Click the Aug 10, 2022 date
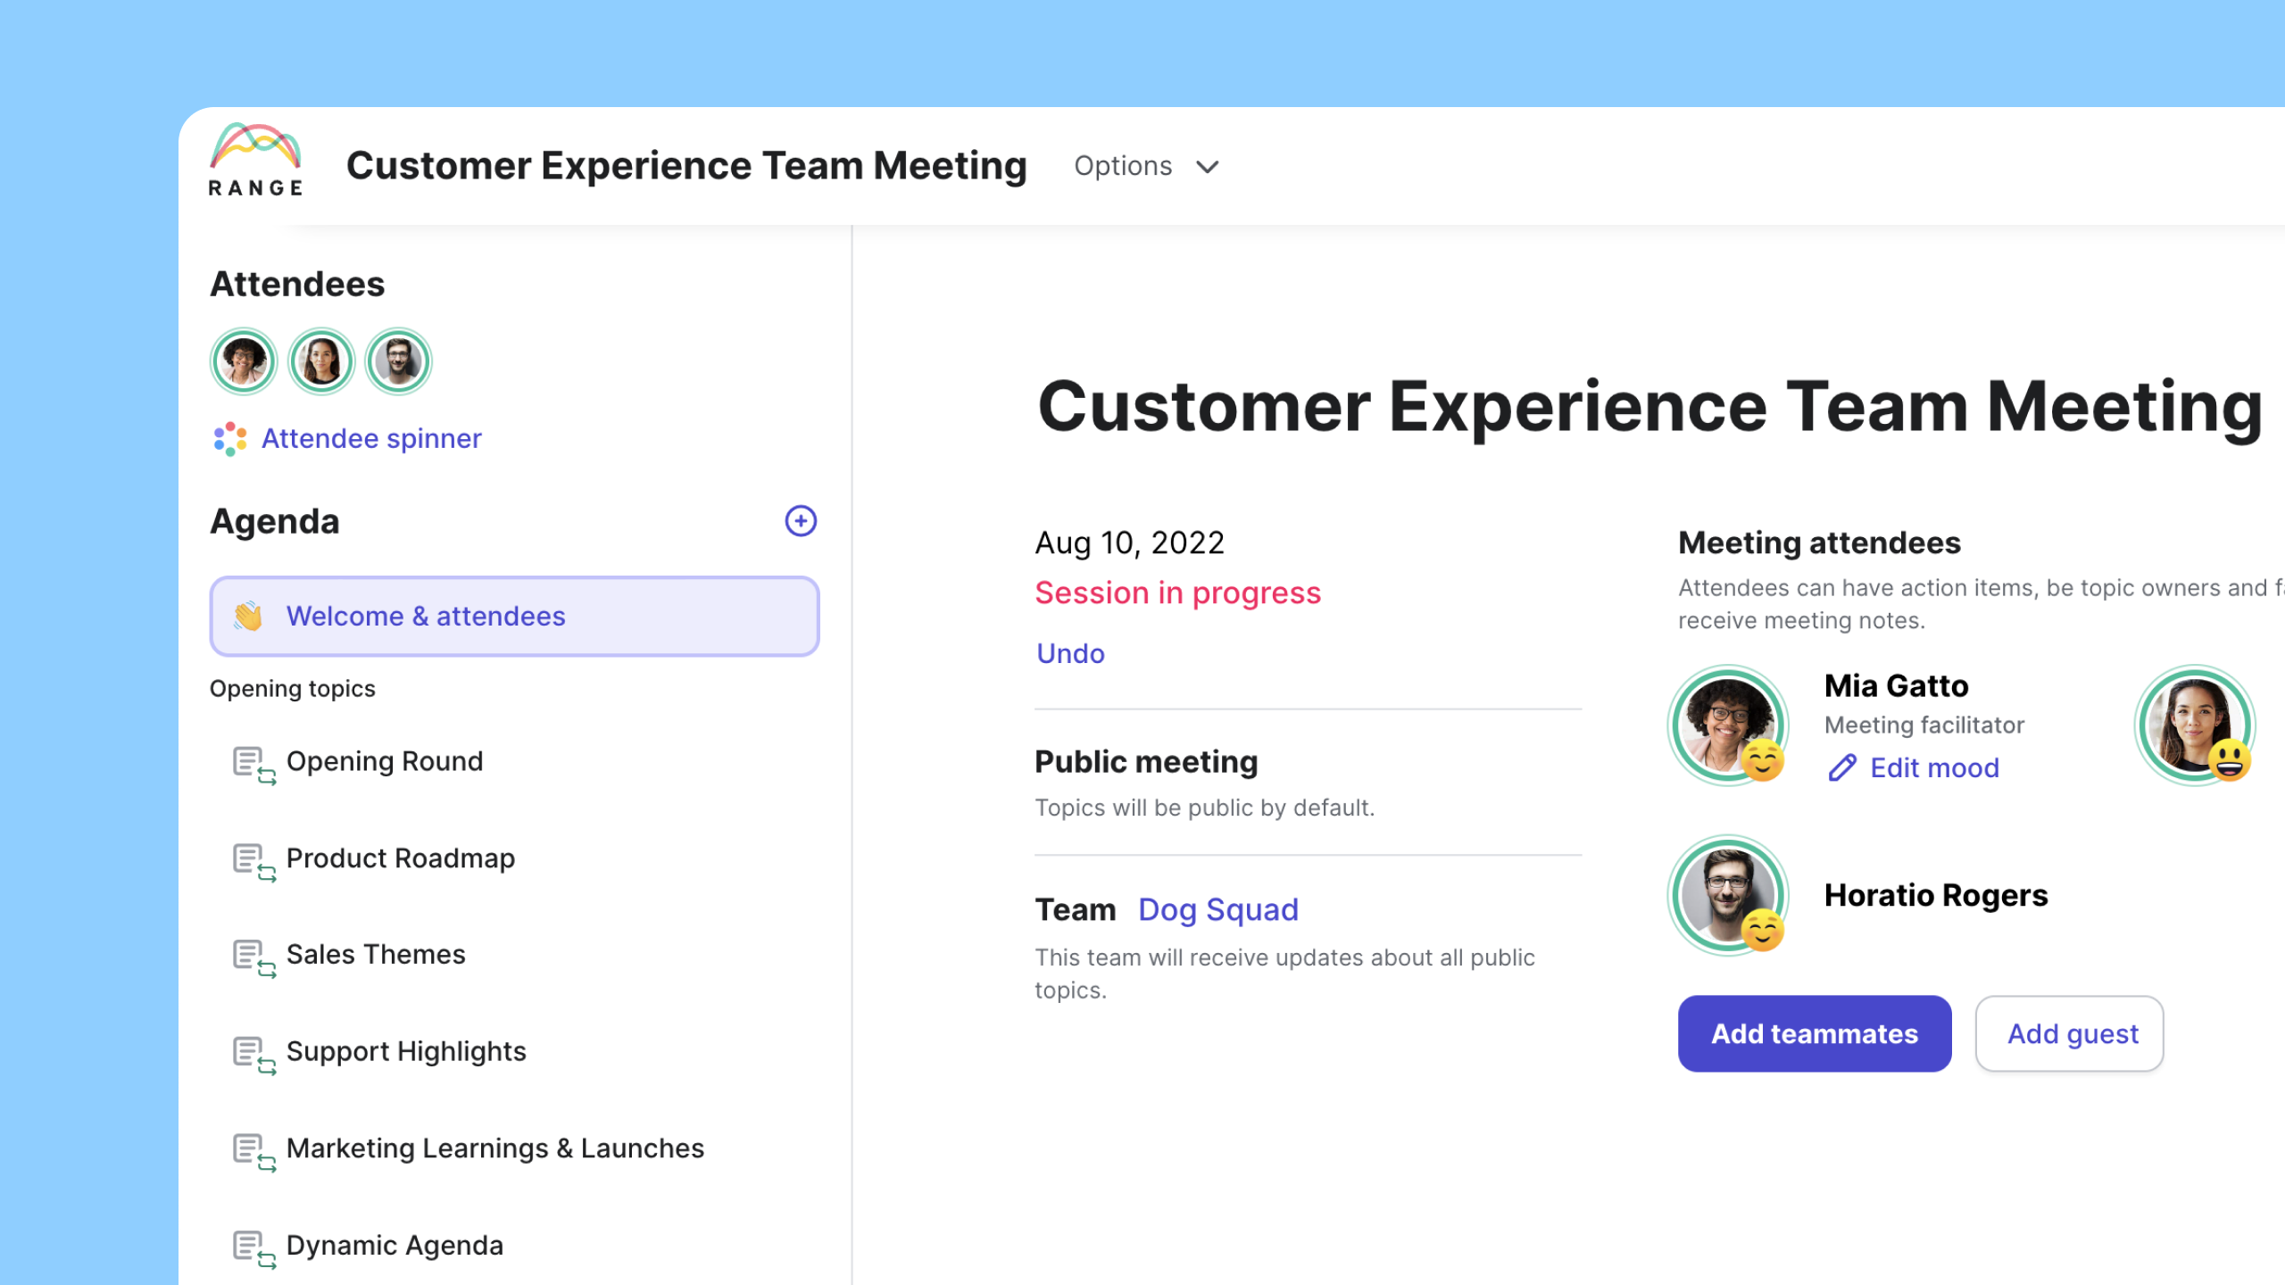Image resolution: width=2285 pixels, height=1285 pixels. [x=1129, y=543]
